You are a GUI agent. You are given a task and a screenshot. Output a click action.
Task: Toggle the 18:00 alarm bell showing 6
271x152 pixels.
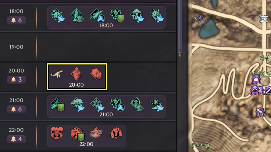pos(17,20)
